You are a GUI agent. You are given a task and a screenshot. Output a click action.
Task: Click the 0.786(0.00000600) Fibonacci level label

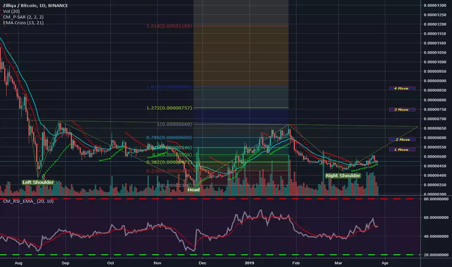click(169, 138)
